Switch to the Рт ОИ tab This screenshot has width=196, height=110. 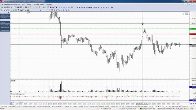(151, 106)
